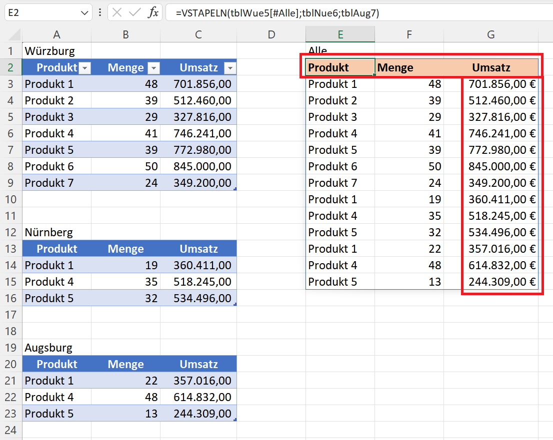Click into the VSTAPELN formula bar text
Image resolution: width=553 pixels, height=440 pixels.
tap(277, 13)
